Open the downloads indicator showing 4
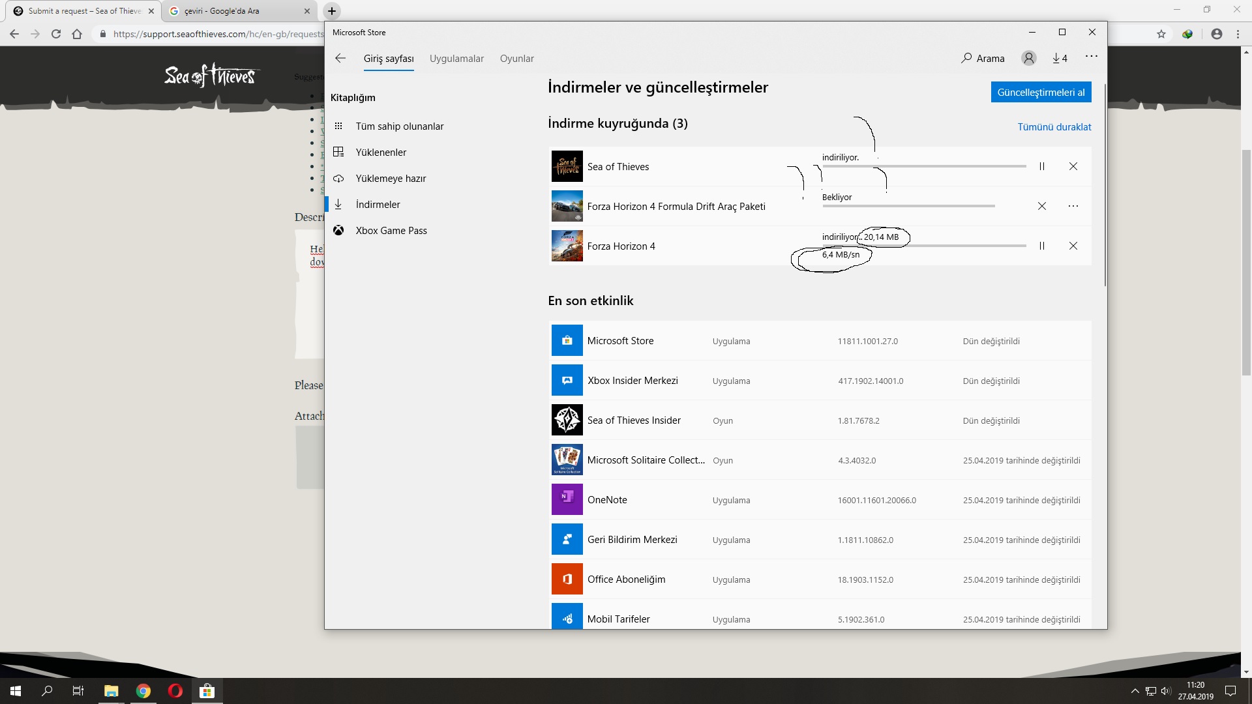 pos(1060,58)
